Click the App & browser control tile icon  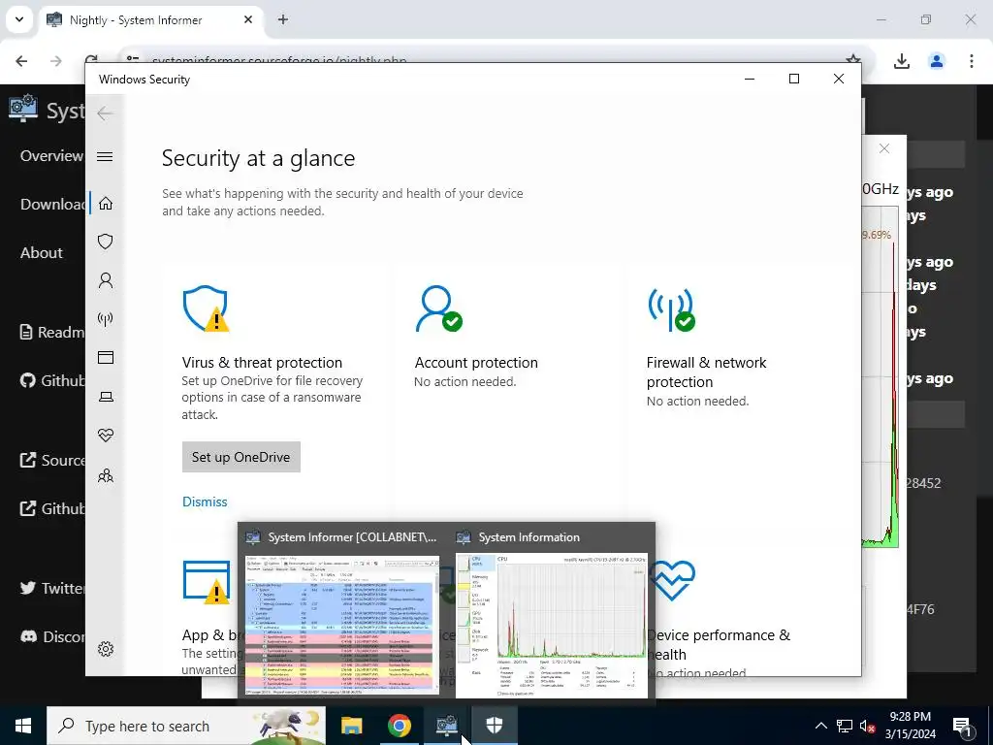(207, 582)
